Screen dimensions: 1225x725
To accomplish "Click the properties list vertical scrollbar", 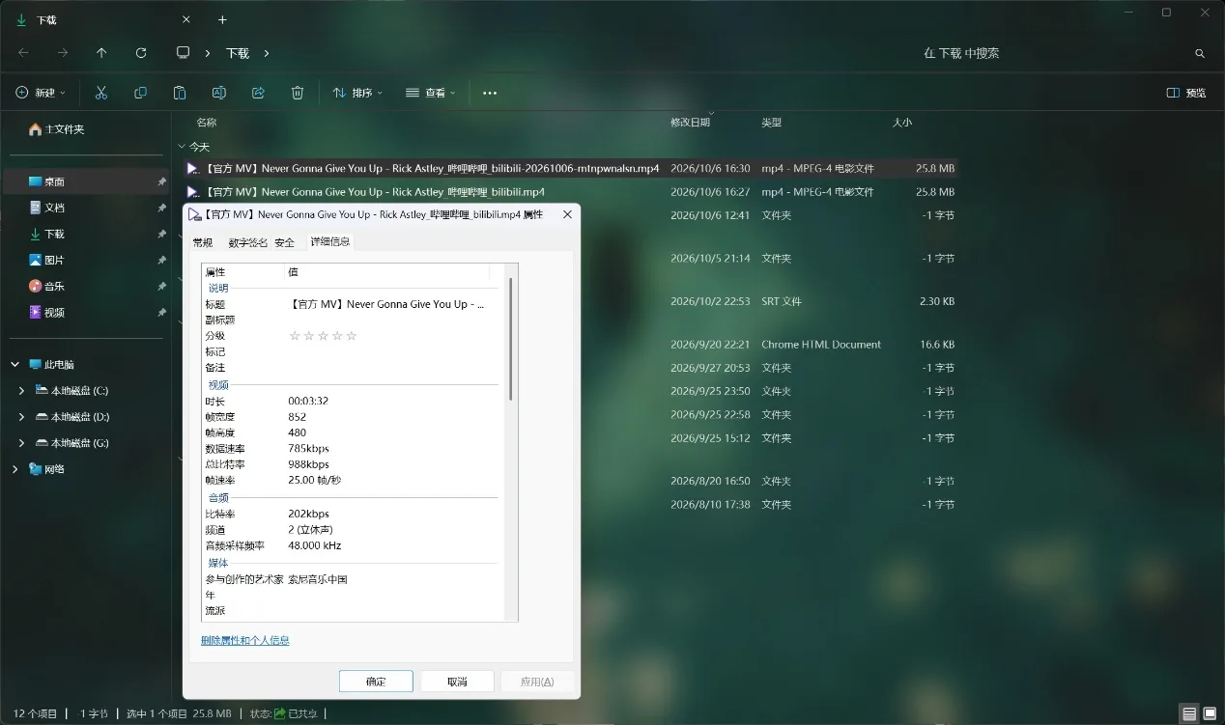I will 510,338.
